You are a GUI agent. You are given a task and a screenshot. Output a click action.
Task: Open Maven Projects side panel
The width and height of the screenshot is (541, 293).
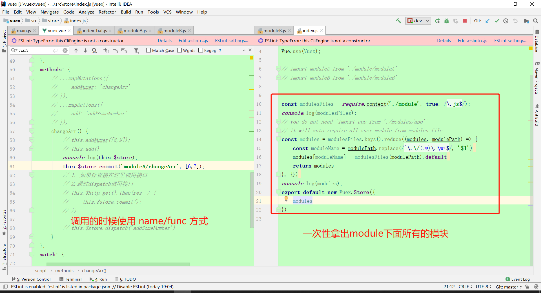pyautogui.click(x=537, y=78)
